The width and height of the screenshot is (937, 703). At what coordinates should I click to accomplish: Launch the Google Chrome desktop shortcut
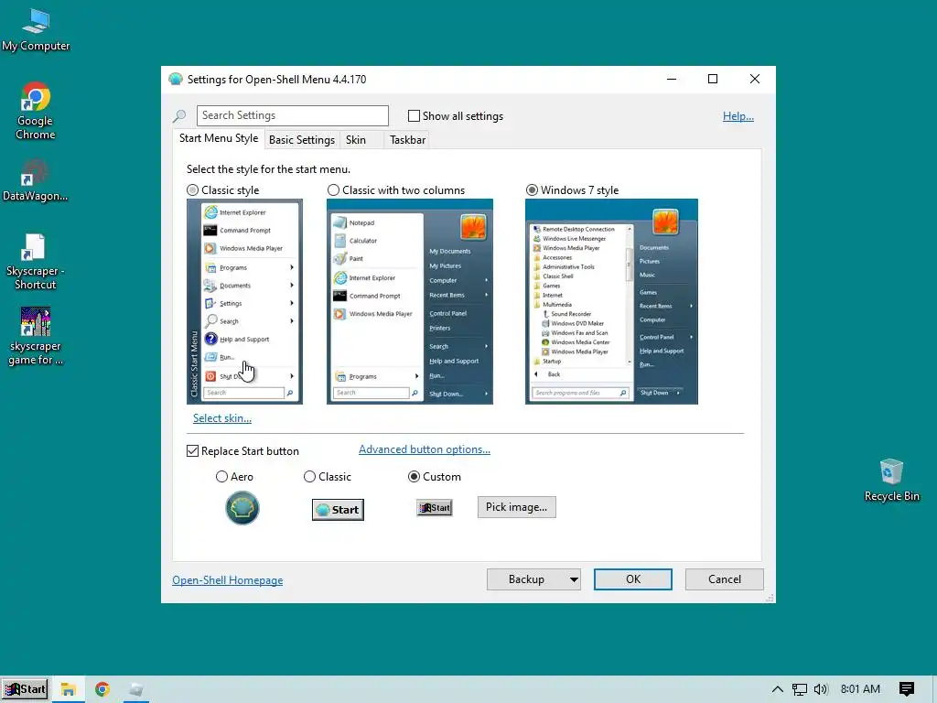[x=36, y=111]
